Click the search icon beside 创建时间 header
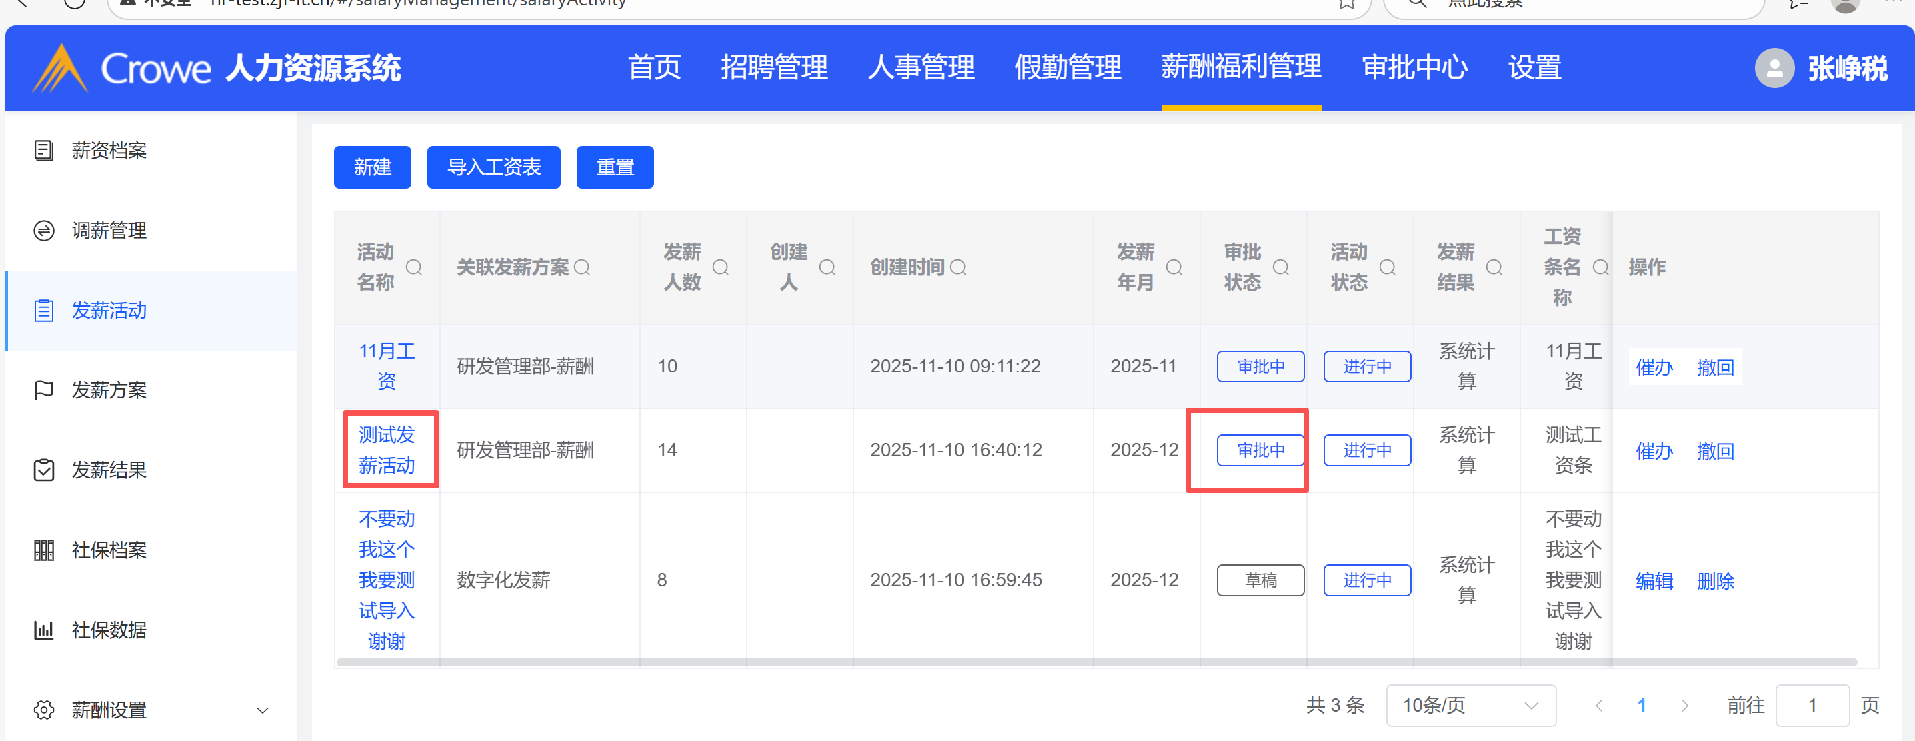 point(958,268)
